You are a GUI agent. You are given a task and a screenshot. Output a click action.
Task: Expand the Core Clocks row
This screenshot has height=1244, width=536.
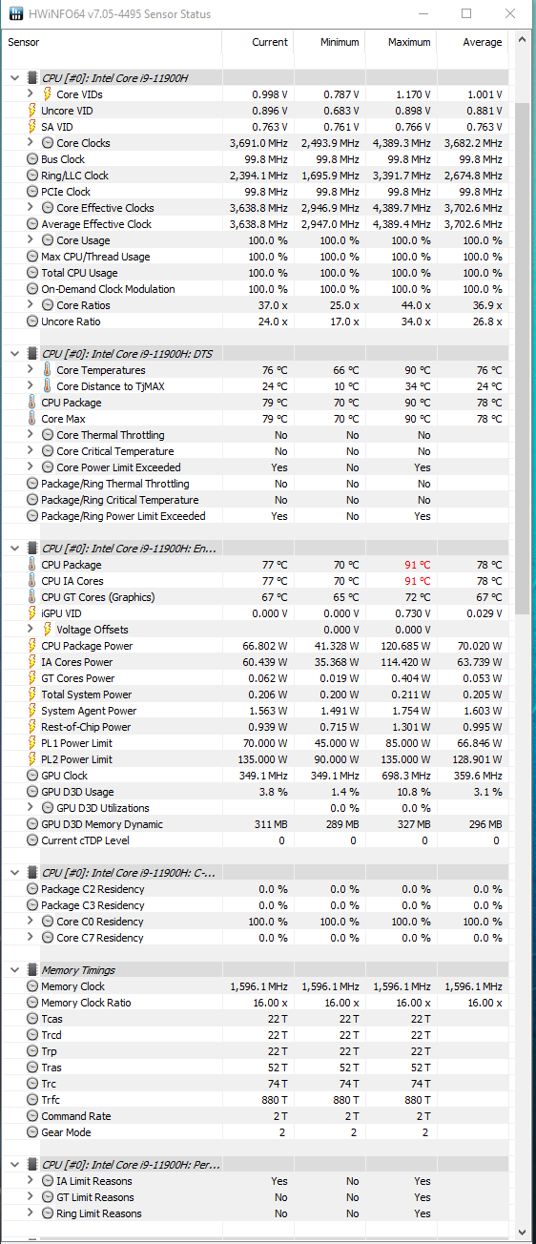tap(31, 143)
